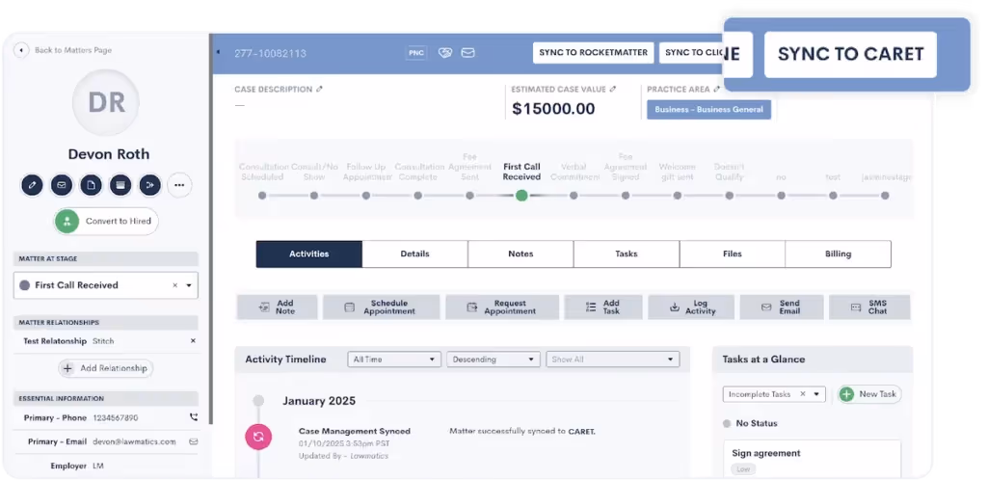The width and height of the screenshot is (987, 480).
Task: Switch to the Tasks tab
Action: pyautogui.click(x=627, y=254)
